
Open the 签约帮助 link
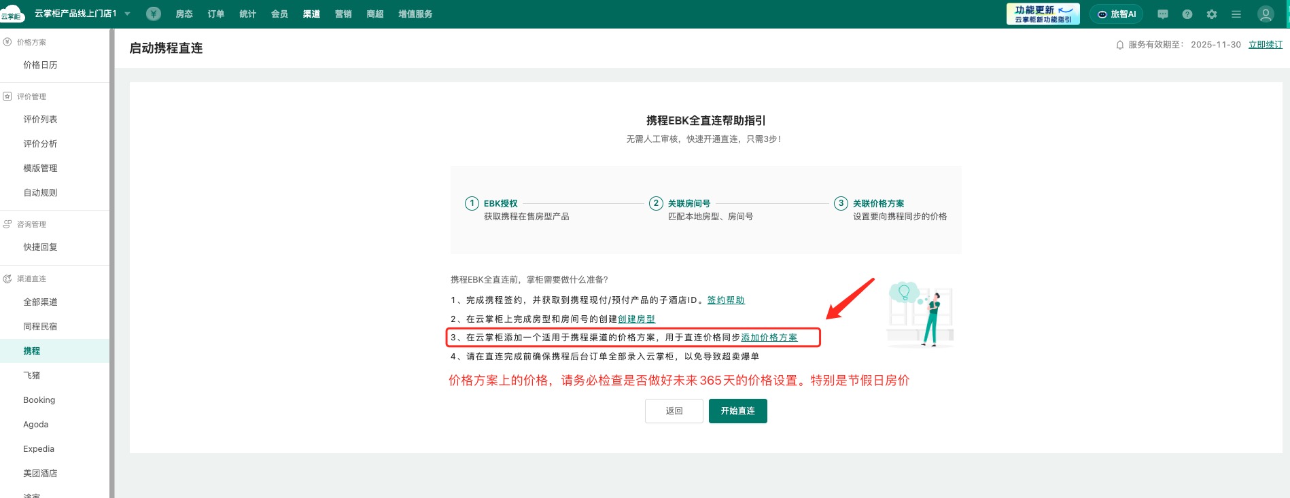(x=726, y=300)
